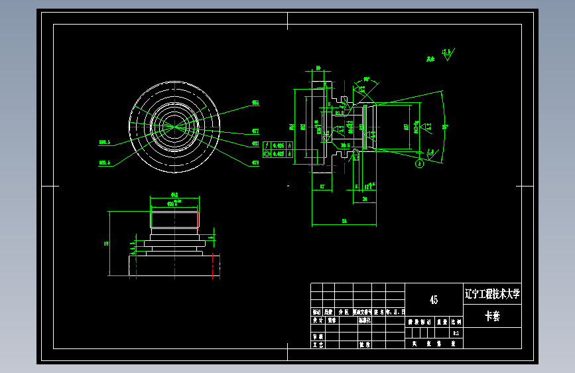Select the concentricity symbol in the tolerance frame
Image resolution: width=575 pixels, height=373 pixels.
(x=267, y=154)
